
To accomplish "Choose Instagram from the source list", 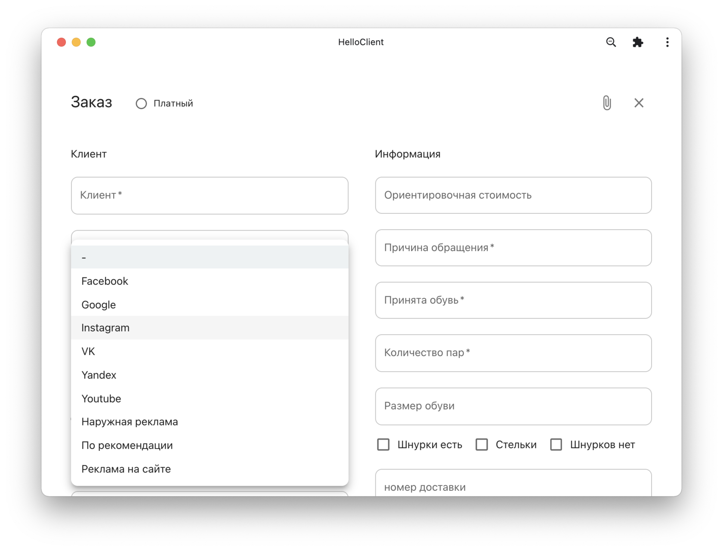I will (210, 328).
